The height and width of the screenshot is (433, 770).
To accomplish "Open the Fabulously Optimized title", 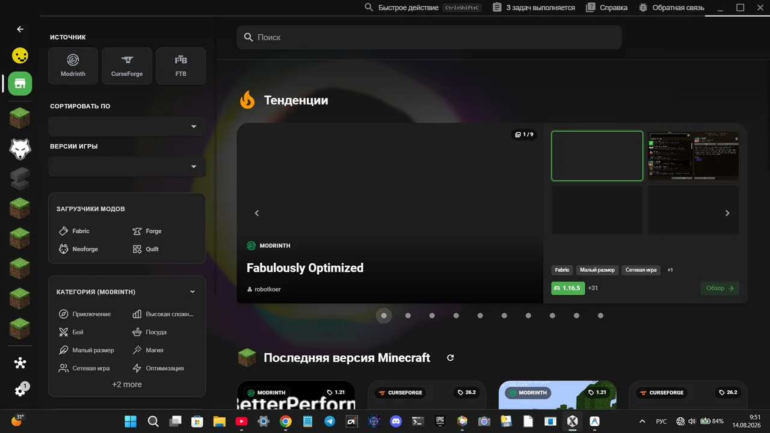I will 305,268.
